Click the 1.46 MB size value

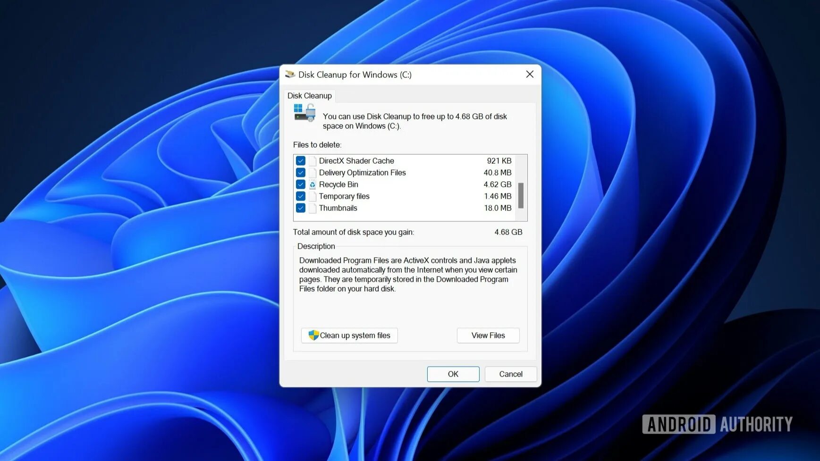tap(498, 196)
